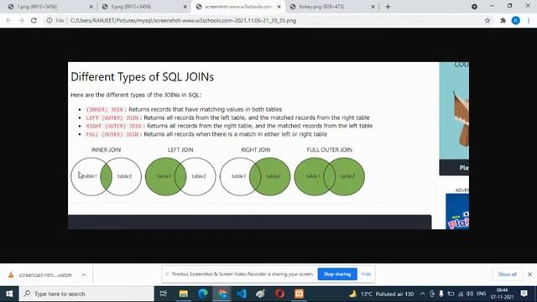Launch Microsoft Edge from taskbar
Image resolution: width=537 pixels, height=302 pixels.
(x=203, y=294)
